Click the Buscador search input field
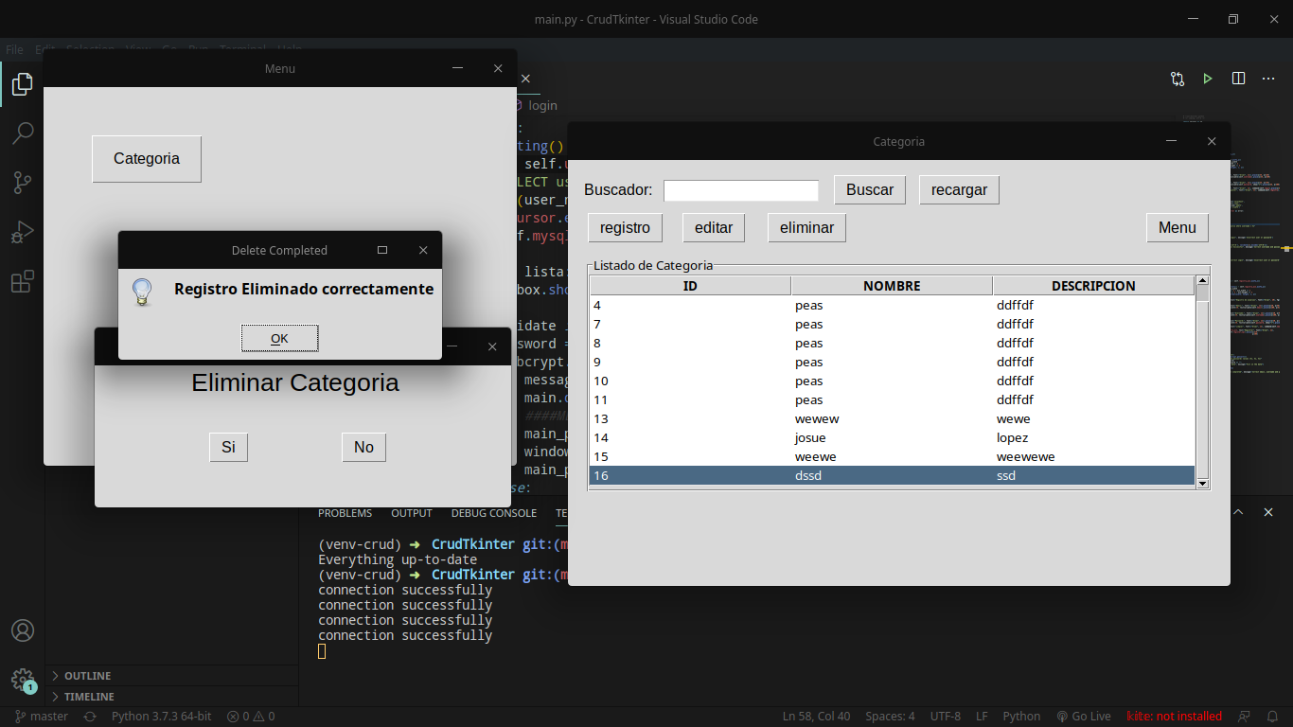This screenshot has width=1293, height=727. (x=740, y=190)
